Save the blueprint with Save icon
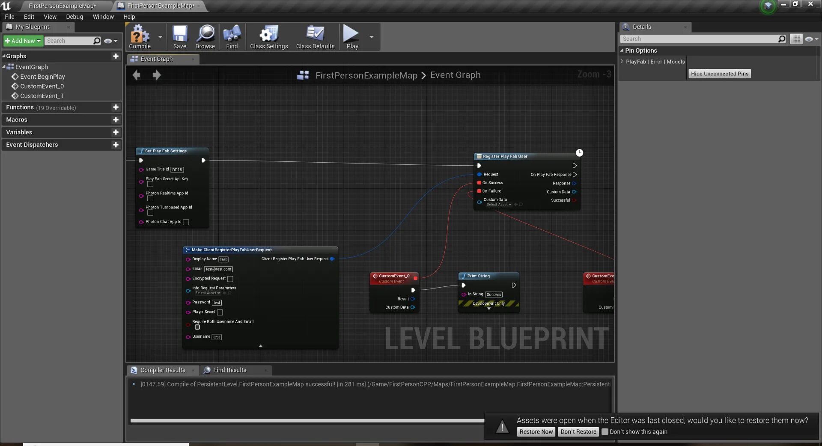Viewport: 822px width, 446px height. (180, 37)
